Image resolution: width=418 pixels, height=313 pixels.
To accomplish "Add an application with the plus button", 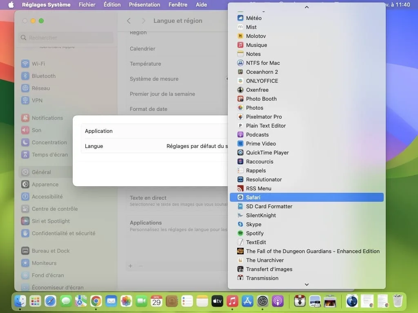I will [130, 266].
